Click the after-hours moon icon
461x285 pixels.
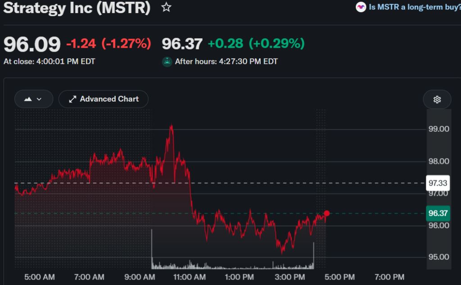tap(167, 62)
